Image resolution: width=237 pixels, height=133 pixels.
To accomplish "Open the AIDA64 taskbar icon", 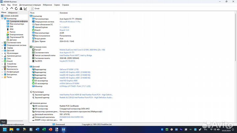I will tap(64, 129).
